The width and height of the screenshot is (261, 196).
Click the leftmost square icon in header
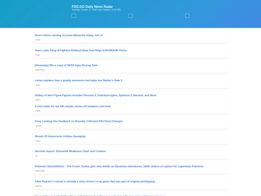[x=73, y=15]
